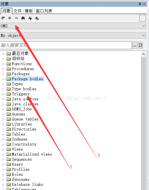Screen dimensions: 149x190
Task: Switch to the 窗口列表 tab
Action: pos(44,11)
